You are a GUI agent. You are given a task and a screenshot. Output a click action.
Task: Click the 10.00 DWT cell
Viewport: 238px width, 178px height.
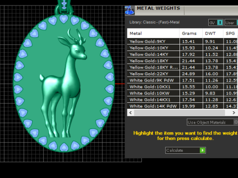coord(213,87)
